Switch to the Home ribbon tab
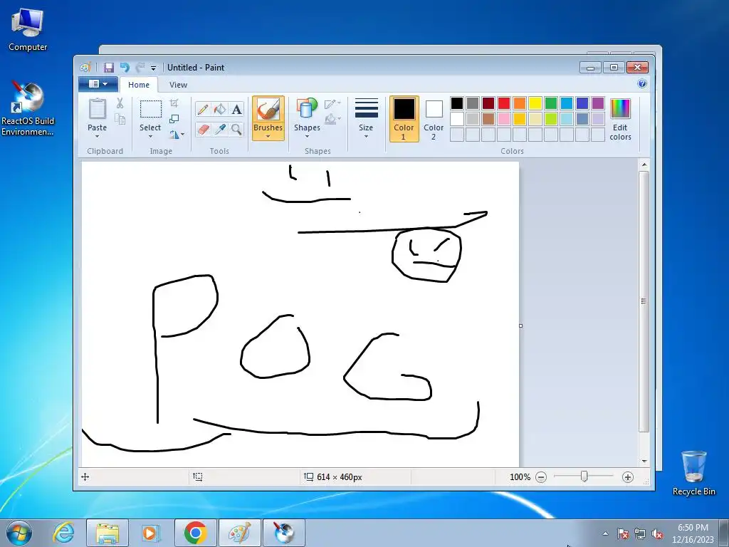The width and height of the screenshot is (729, 547). click(139, 85)
